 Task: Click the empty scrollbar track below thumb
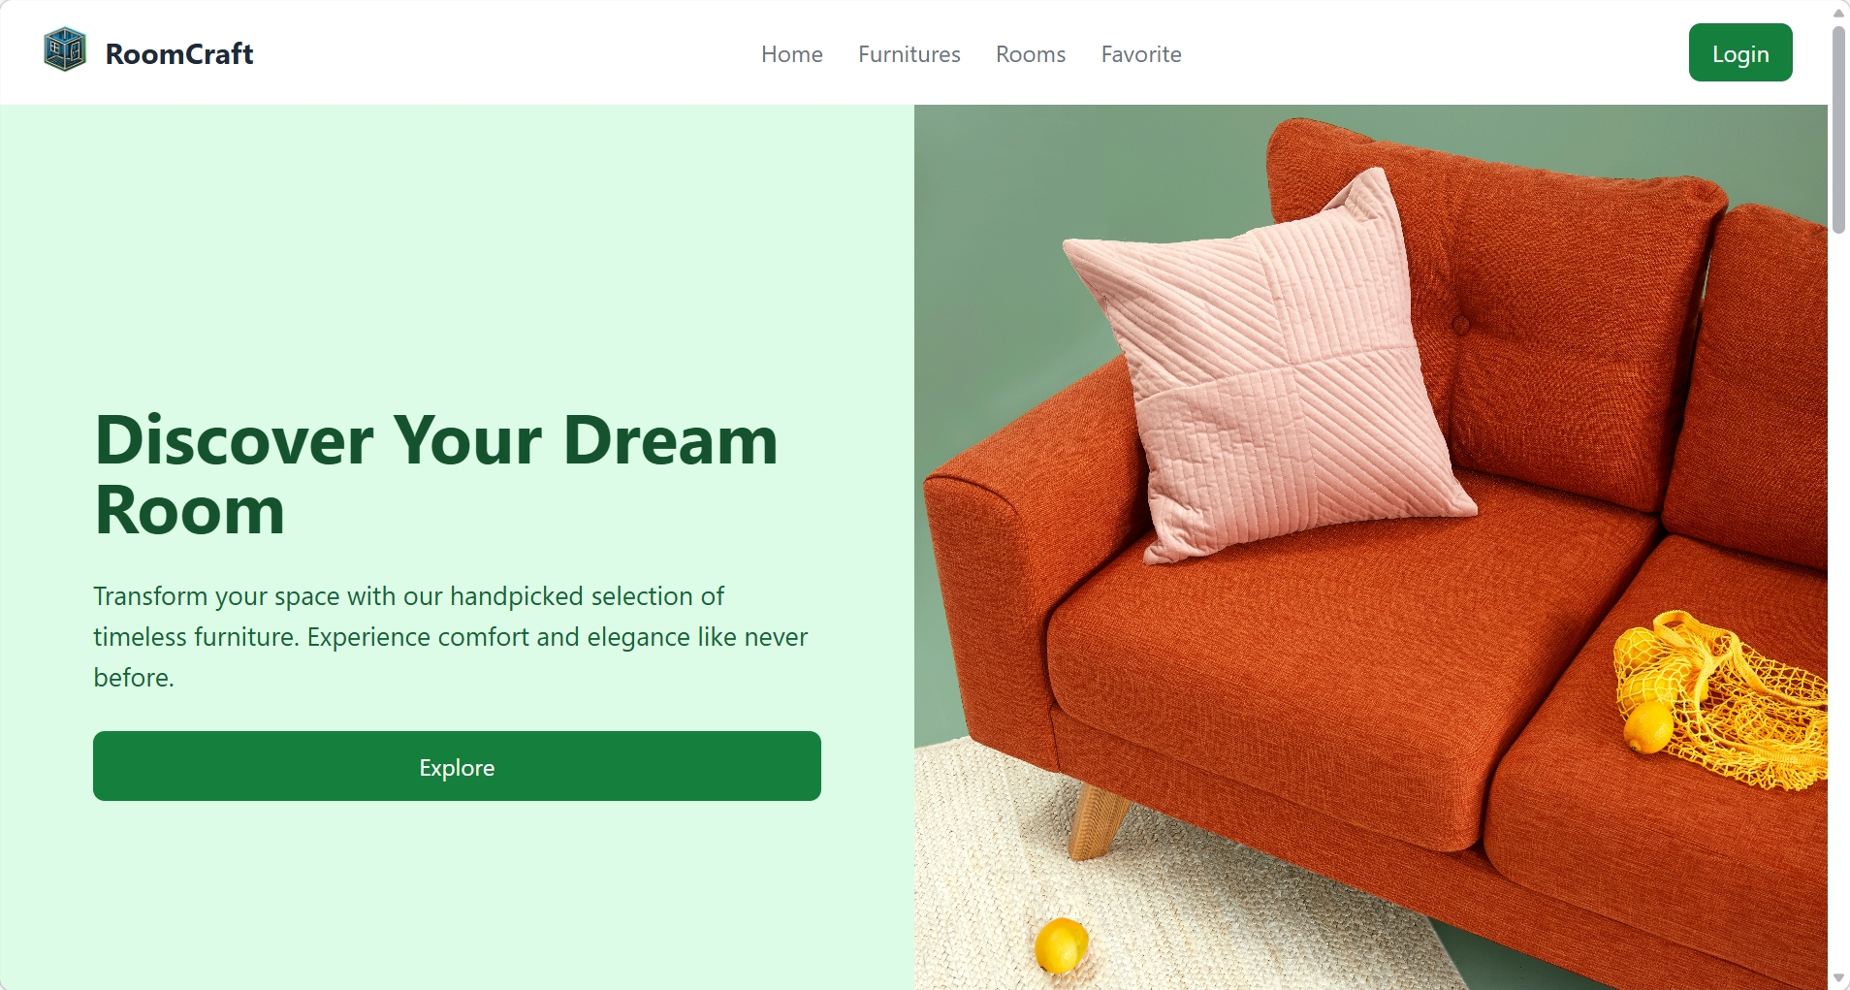coord(1838,601)
